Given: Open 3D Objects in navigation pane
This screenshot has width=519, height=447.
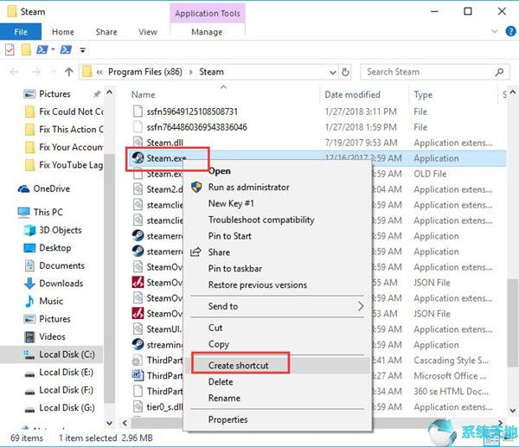Looking at the screenshot, I should pyautogui.click(x=61, y=230).
